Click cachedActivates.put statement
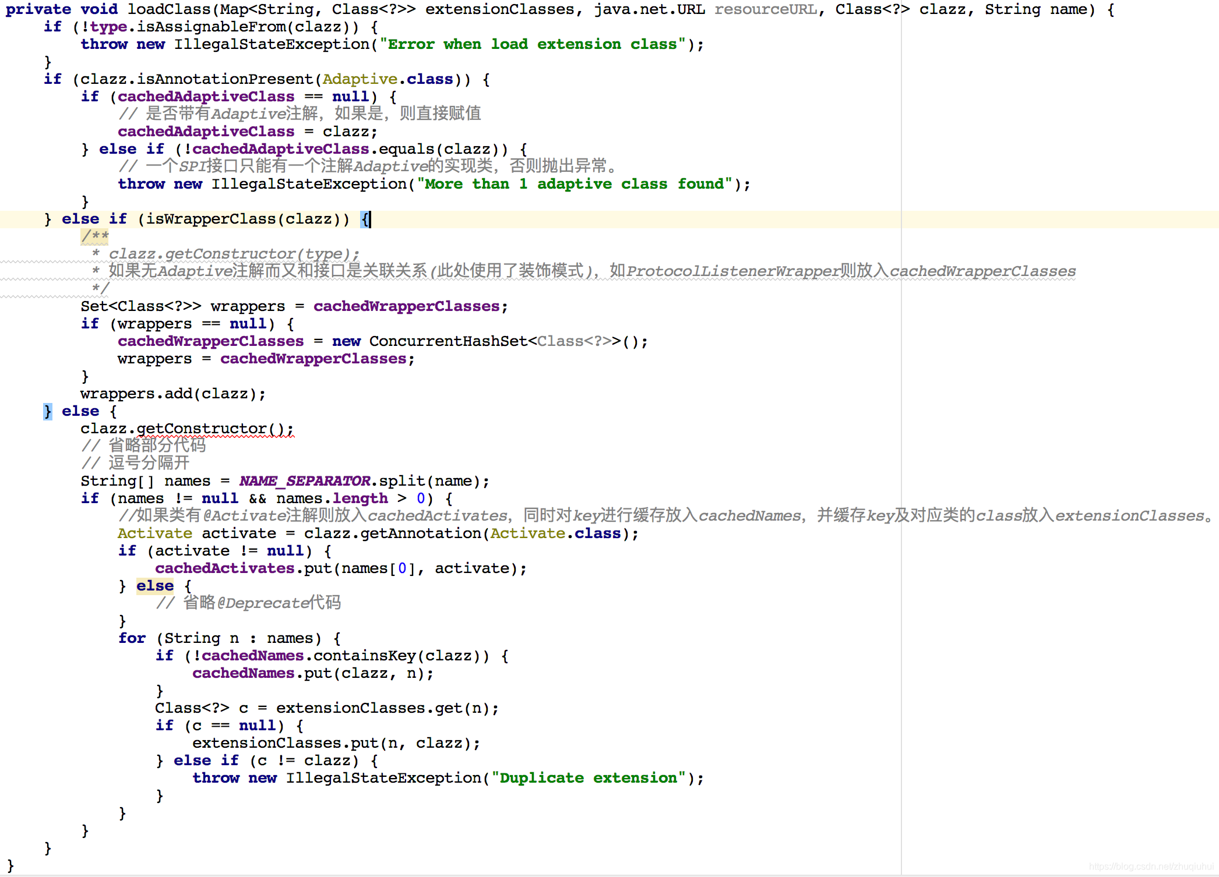Viewport: 1219px width, 877px height. (x=341, y=568)
